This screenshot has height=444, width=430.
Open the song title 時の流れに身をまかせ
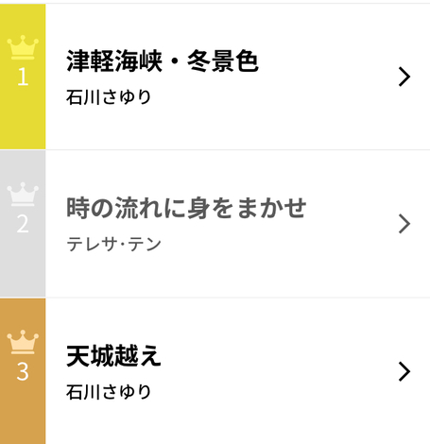[x=186, y=208]
